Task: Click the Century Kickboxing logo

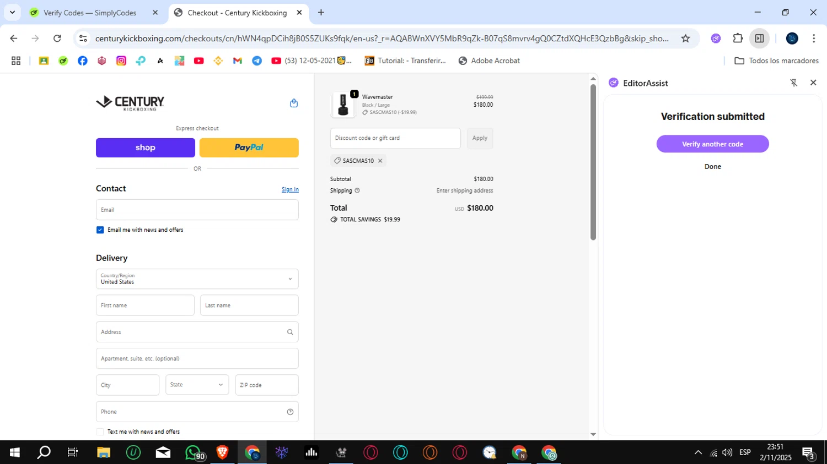Action: tap(130, 103)
